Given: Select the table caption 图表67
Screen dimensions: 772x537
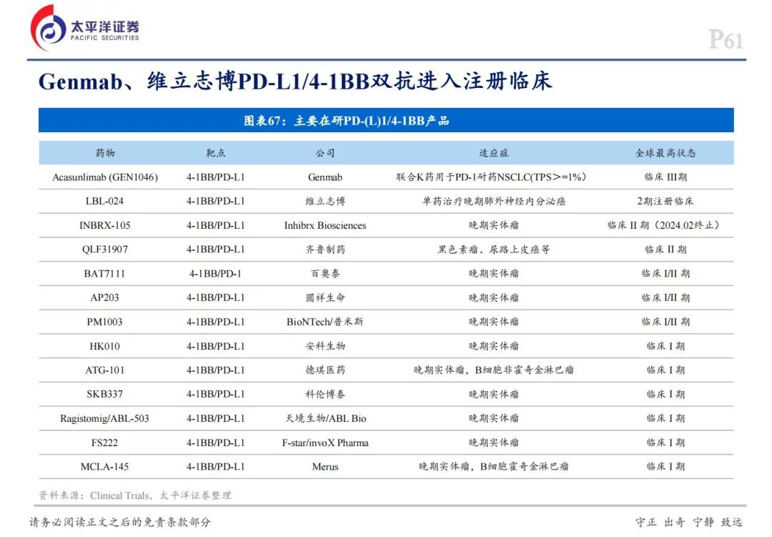Looking at the screenshot, I should [347, 121].
